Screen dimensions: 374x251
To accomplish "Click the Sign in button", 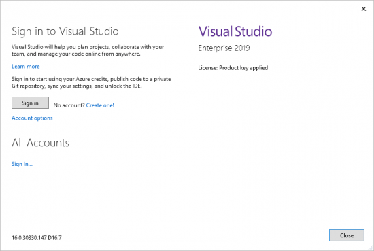I will coord(30,103).
